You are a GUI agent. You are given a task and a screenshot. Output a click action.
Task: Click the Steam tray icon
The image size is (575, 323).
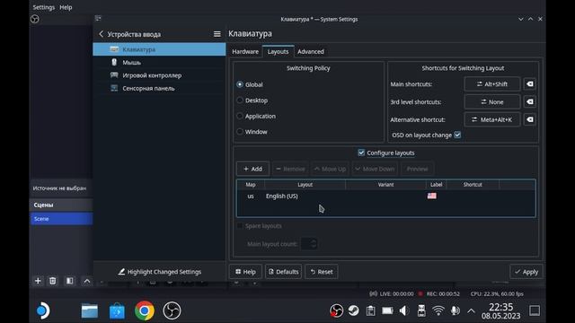(x=353, y=310)
